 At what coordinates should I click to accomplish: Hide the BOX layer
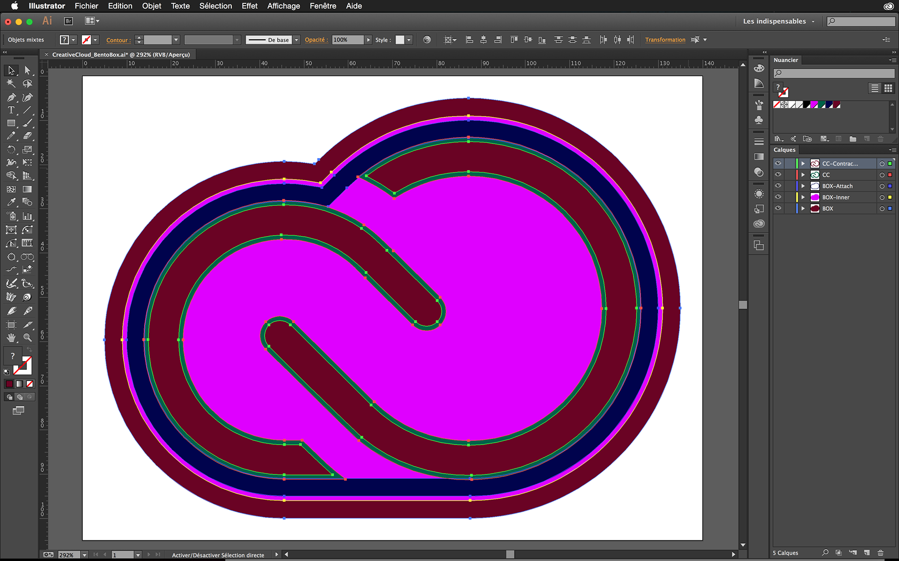pos(778,208)
